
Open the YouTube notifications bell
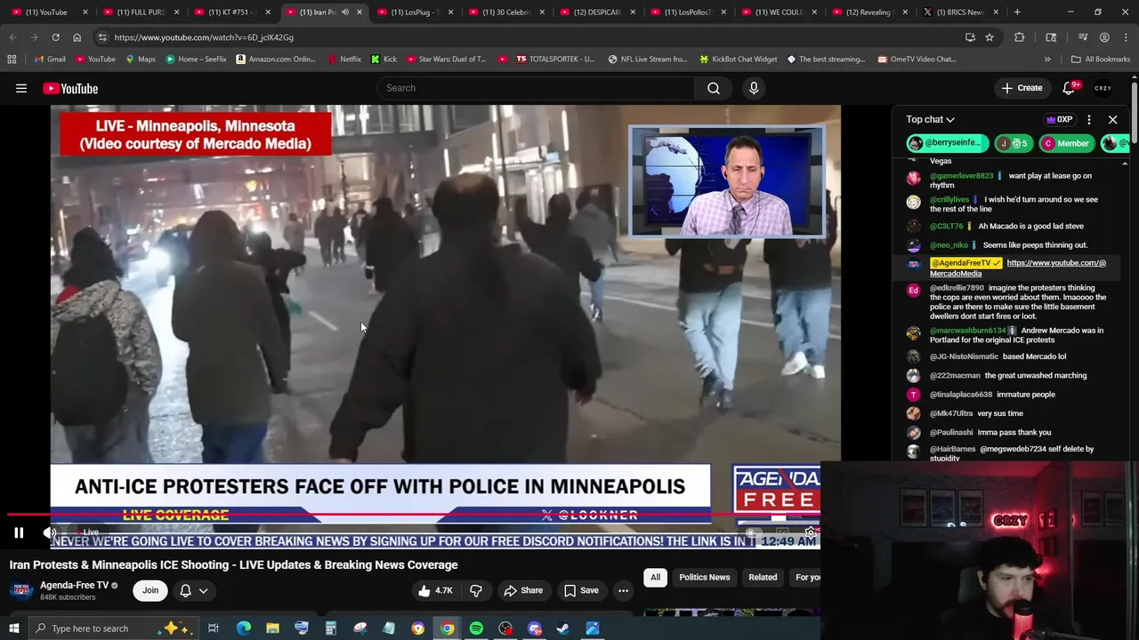[x=1070, y=88]
